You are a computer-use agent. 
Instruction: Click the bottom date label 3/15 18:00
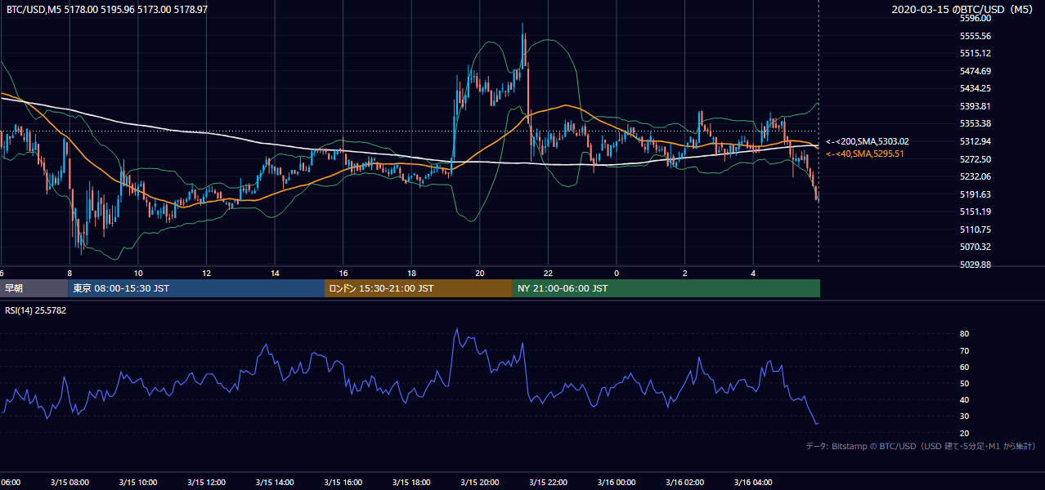[411, 483]
